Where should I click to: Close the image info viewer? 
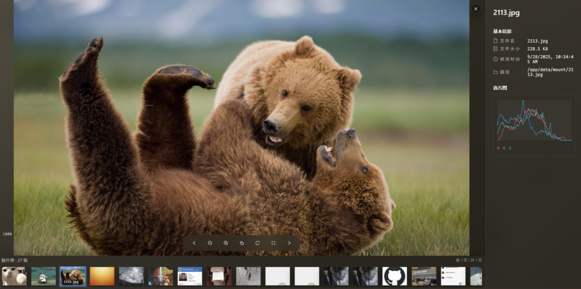pyautogui.click(x=475, y=9)
